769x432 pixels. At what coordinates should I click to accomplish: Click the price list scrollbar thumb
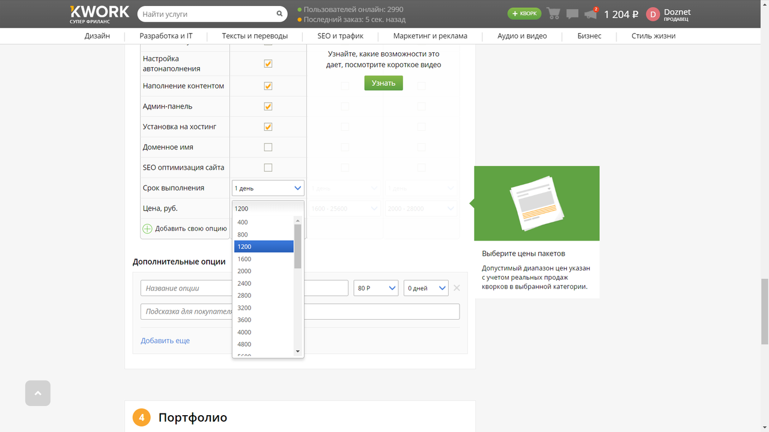297,246
